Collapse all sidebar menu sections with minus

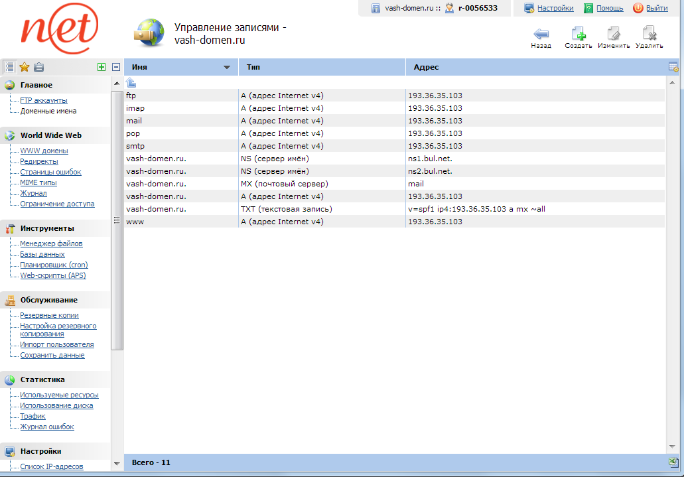click(116, 67)
